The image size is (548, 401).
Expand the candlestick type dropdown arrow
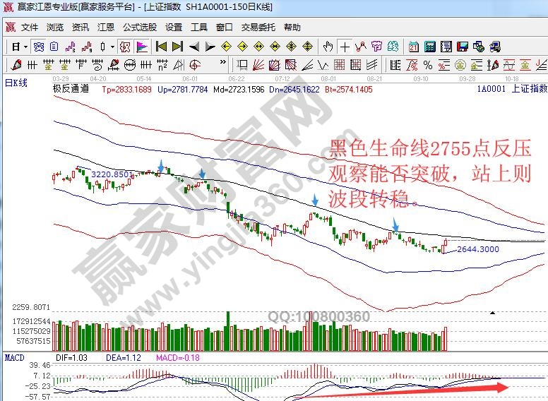[112, 47]
